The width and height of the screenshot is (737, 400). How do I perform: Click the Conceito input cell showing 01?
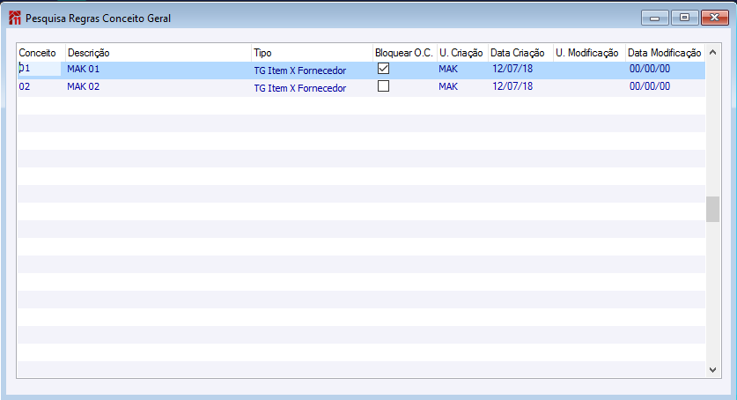click(x=40, y=69)
